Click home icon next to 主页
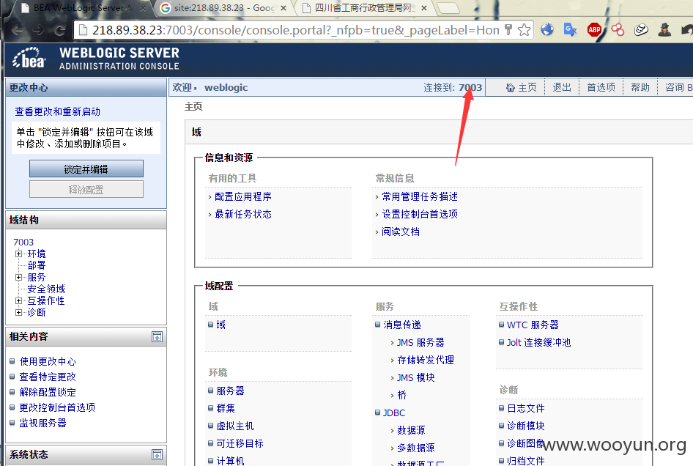This screenshot has height=466, width=693. (x=511, y=87)
